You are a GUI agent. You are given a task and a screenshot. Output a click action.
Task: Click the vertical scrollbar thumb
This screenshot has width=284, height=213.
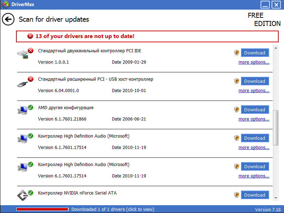pos(276,128)
